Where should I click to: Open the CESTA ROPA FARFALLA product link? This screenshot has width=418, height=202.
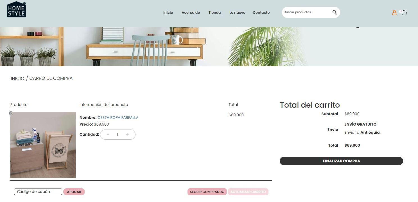click(x=118, y=118)
